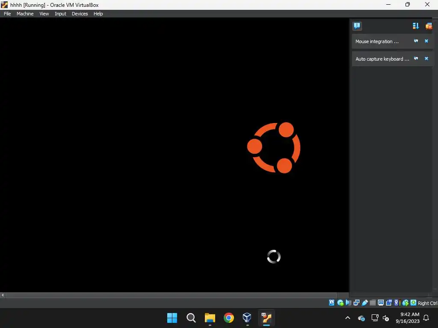This screenshot has width=438, height=328.
Task: Open the Windows notifications bell
Action: (426, 318)
